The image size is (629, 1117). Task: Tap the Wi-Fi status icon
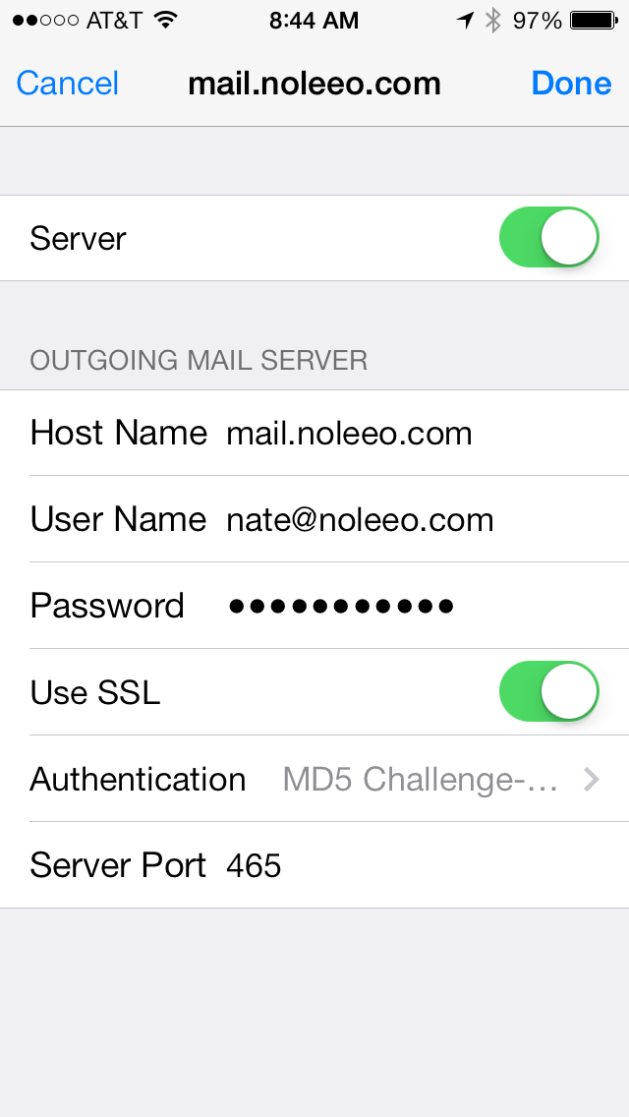coord(165,20)
